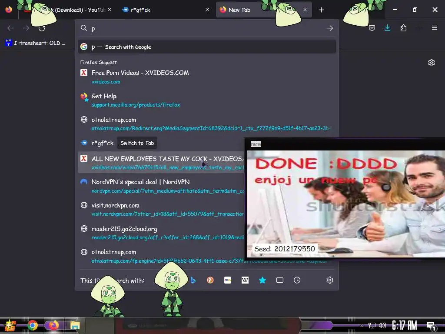Open a new tab with plus button
Screen dimensions: 445x334
coord(321,10)
